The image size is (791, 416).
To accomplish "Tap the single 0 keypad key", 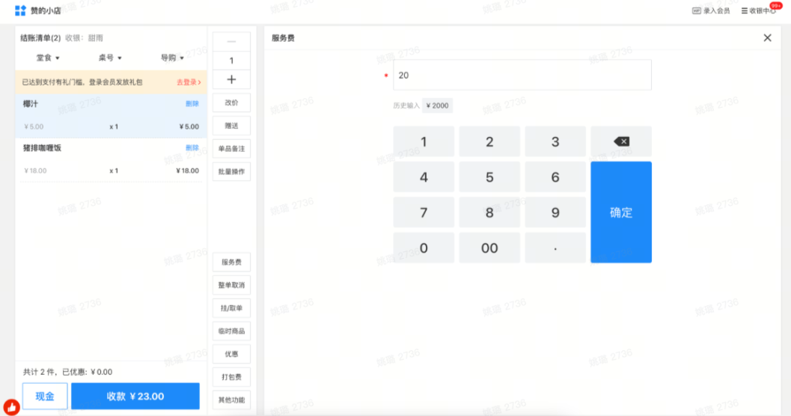I will [424, 248].
